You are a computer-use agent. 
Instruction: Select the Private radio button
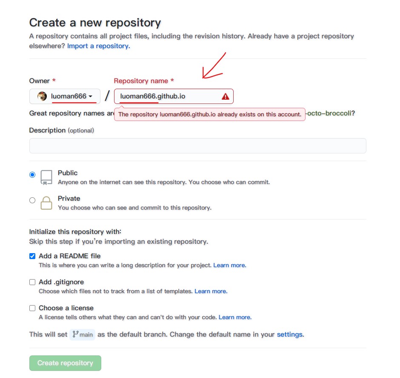point(32,200)
